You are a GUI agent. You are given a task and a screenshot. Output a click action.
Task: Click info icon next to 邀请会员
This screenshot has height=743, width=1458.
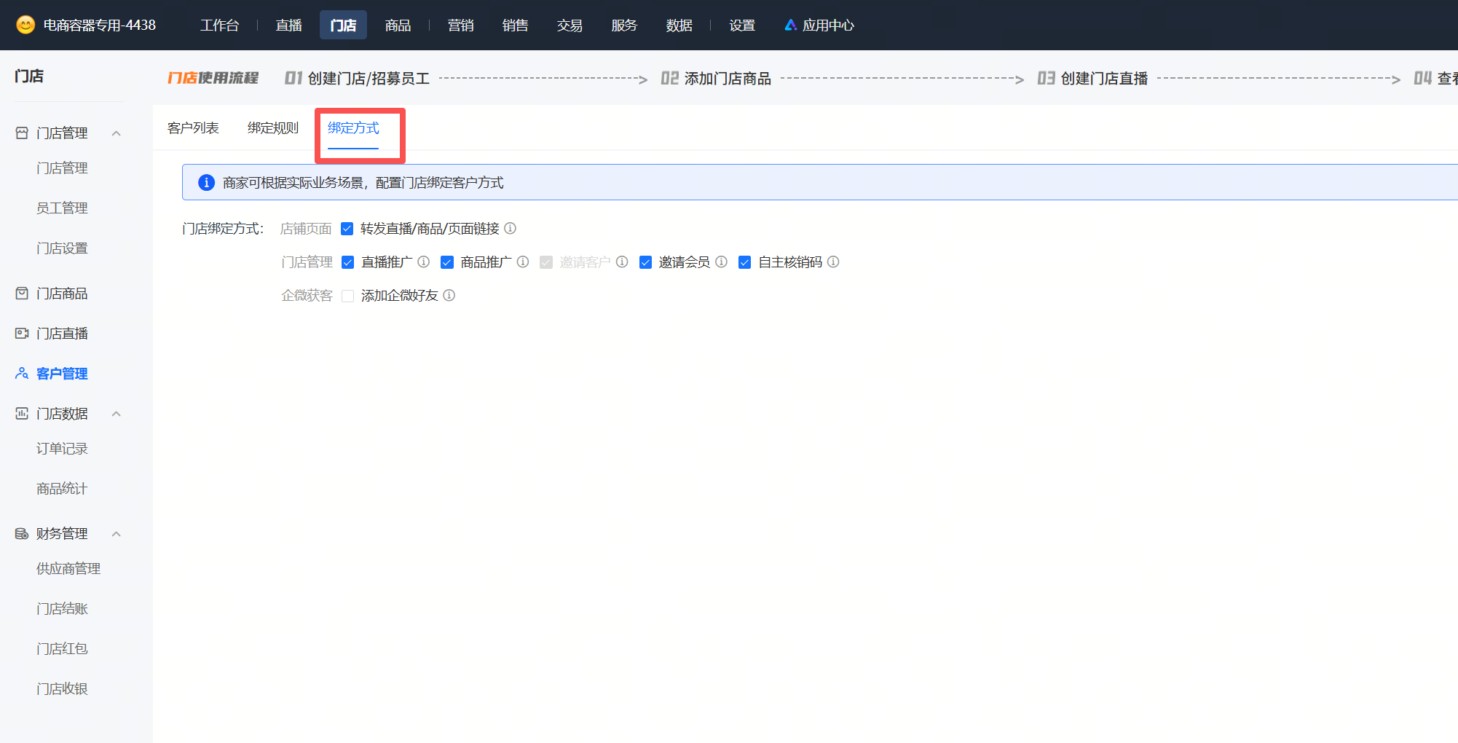pyautogui.click(x=721, y=262)
